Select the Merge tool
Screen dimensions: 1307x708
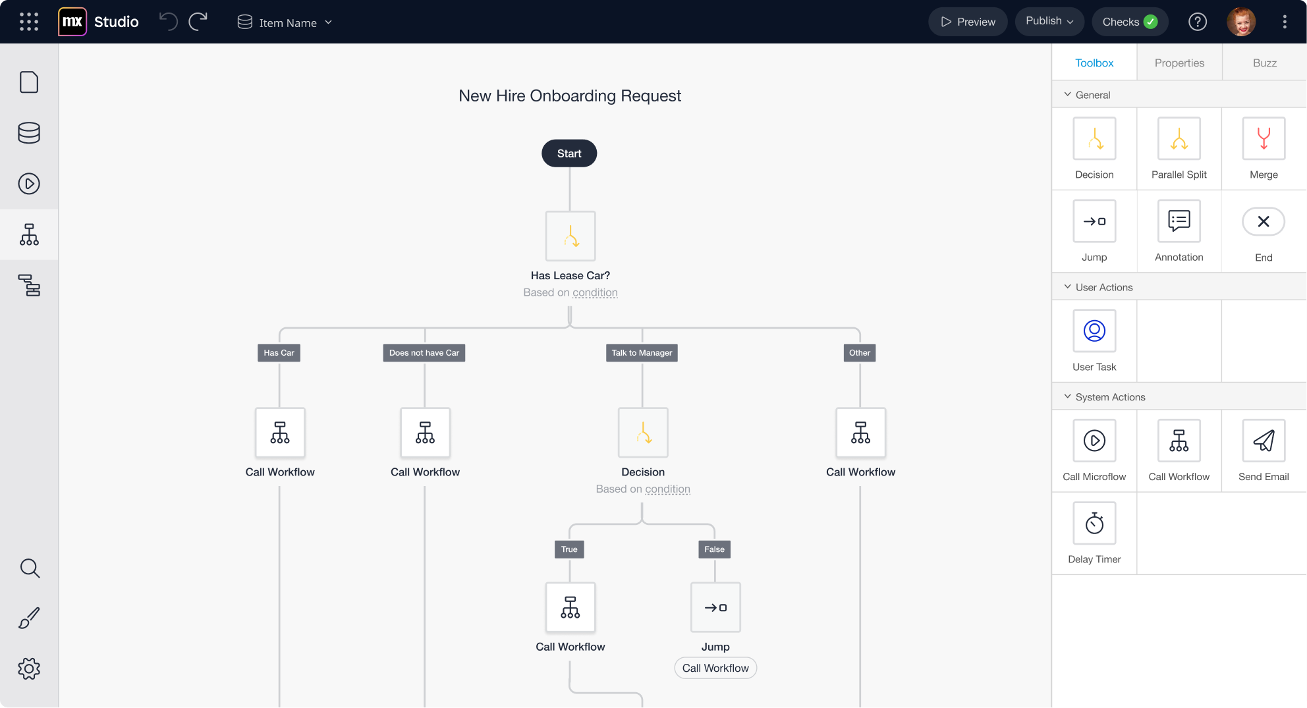[1264, 149]
